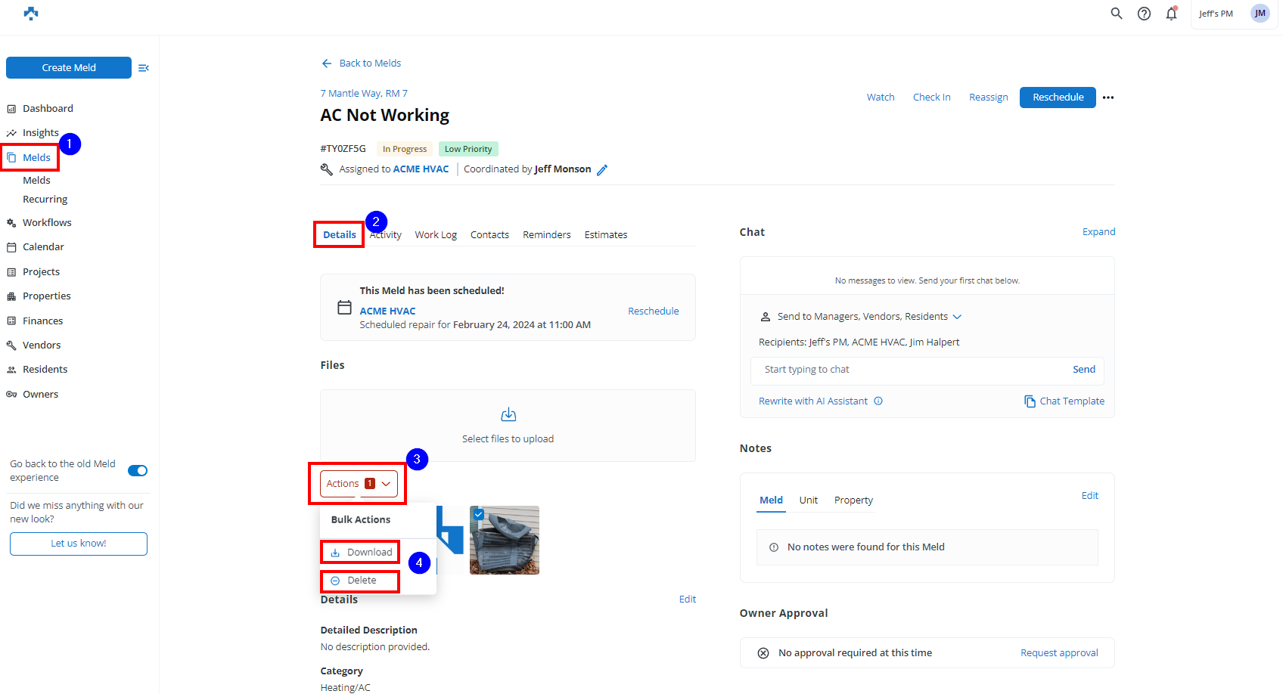
Task: Click the back arrow to Melds
Action: click(x=327, y=64)
